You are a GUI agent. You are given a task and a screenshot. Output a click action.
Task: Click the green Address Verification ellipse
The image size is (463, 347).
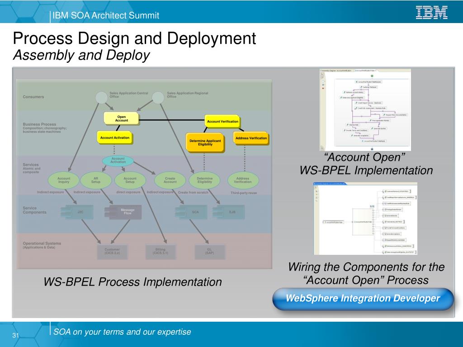coord(243,180)
